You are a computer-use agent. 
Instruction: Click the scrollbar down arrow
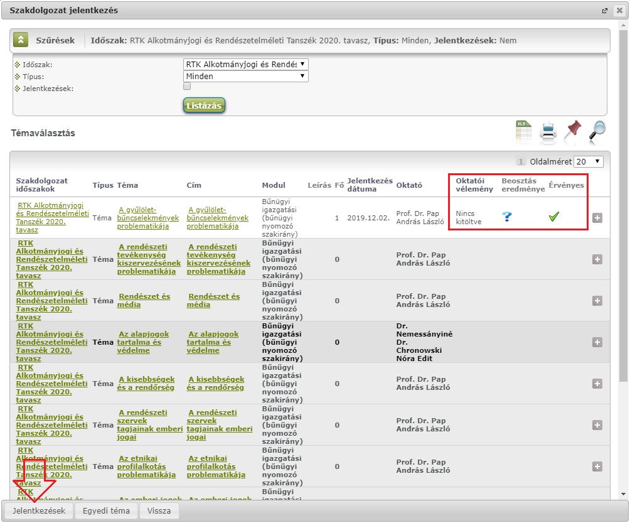click(623, 494)
